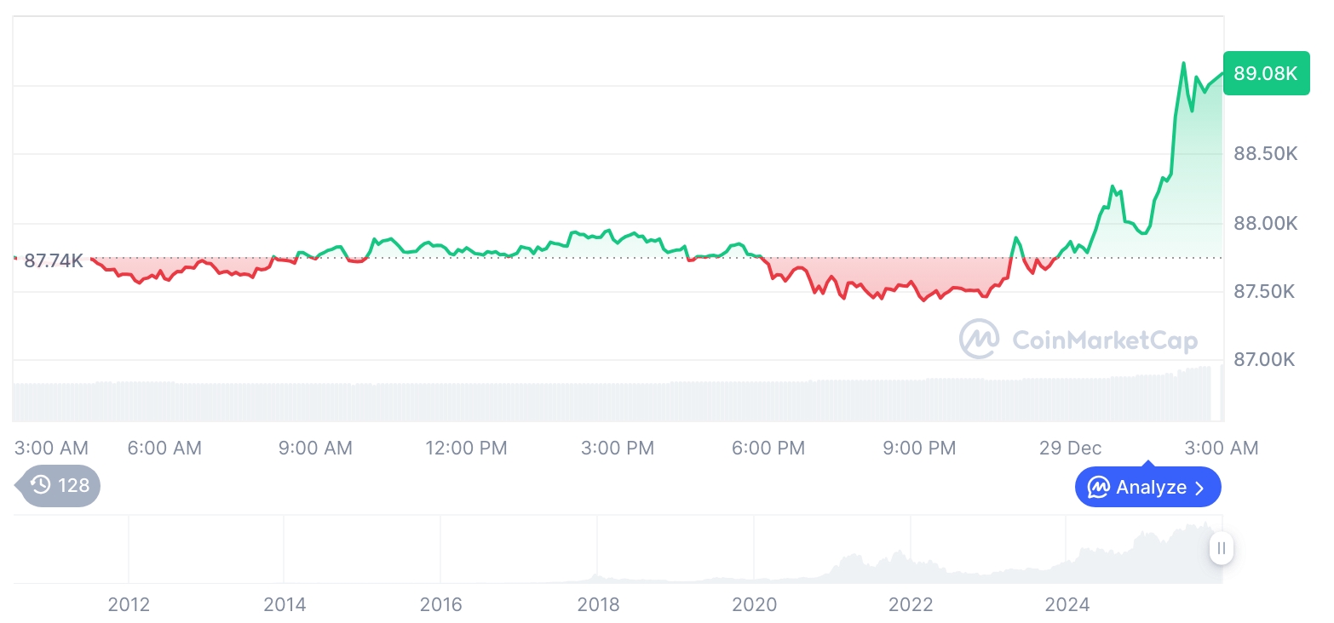Click the green 89.08K current price tag
Image resolution: width=1334 pixels, height=623 pixels.
click(1265, 73)
